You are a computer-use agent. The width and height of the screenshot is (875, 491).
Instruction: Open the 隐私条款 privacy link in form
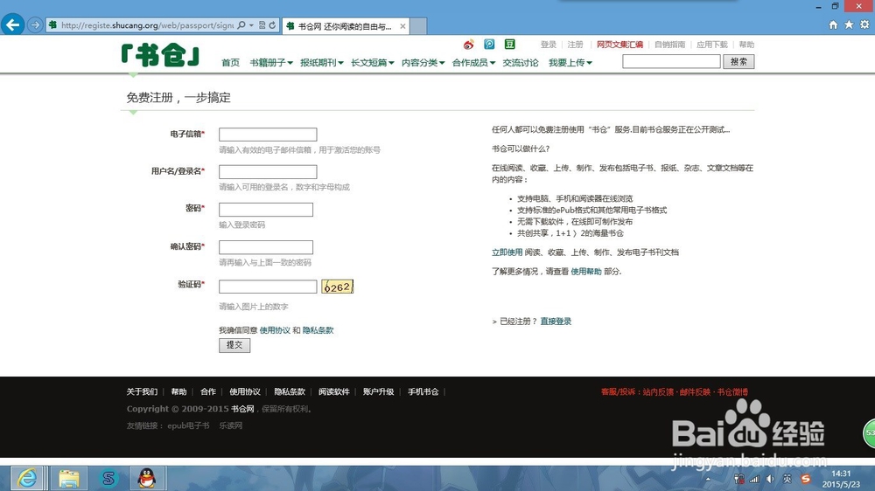(318, 330)
